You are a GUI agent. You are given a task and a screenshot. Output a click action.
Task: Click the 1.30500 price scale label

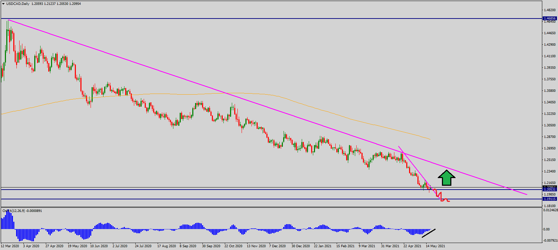click(x=550, y=125)
